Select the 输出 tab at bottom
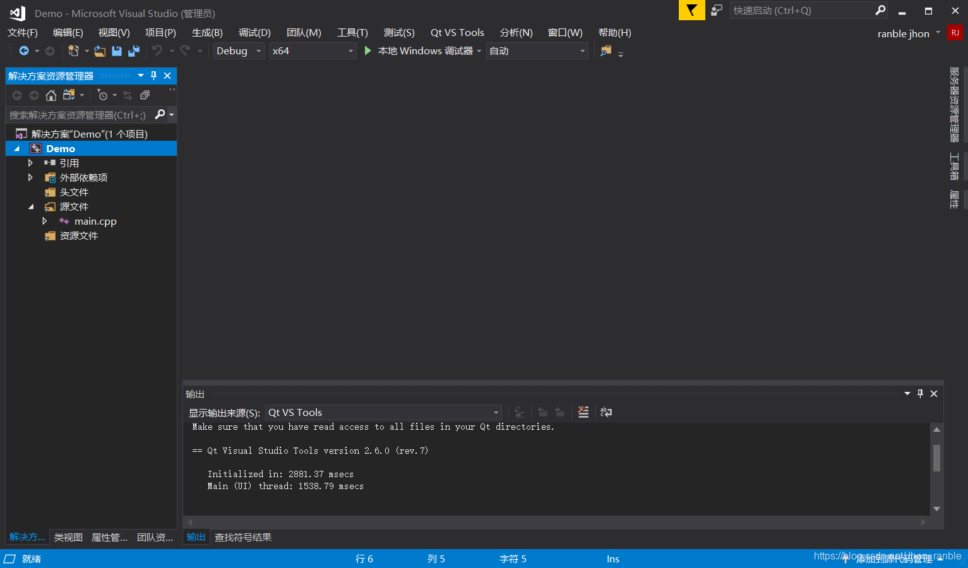 pyautogui.click(x=196, y=537)
